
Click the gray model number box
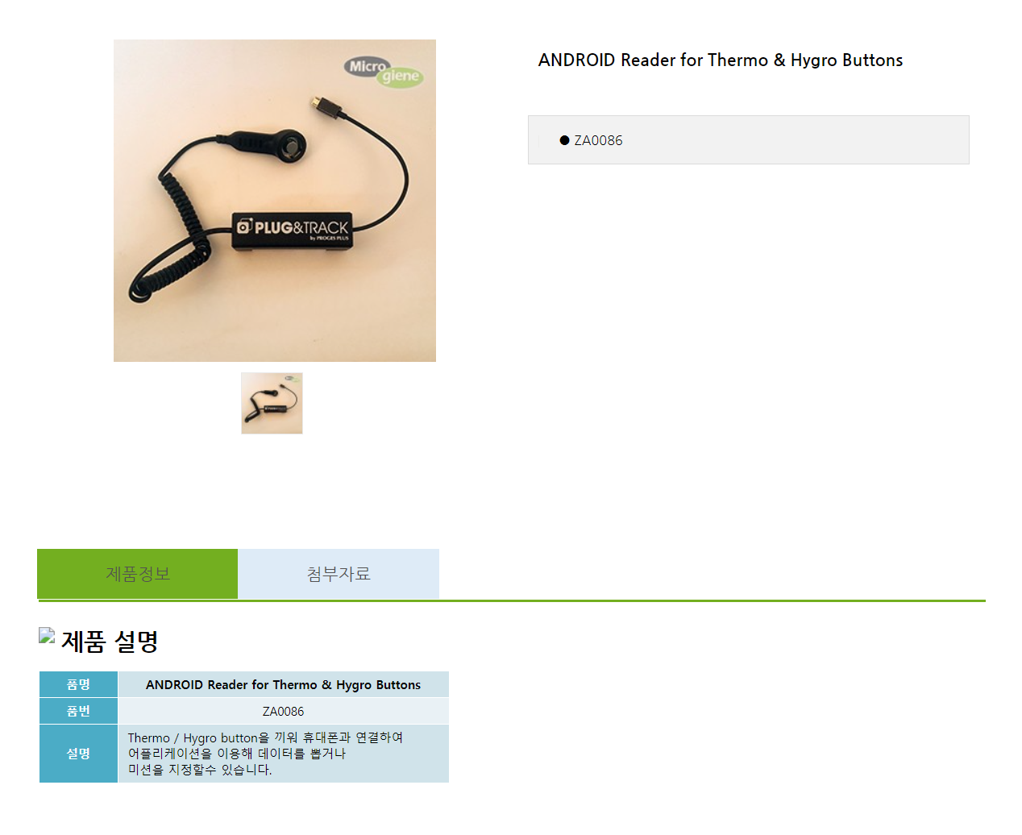749,140
